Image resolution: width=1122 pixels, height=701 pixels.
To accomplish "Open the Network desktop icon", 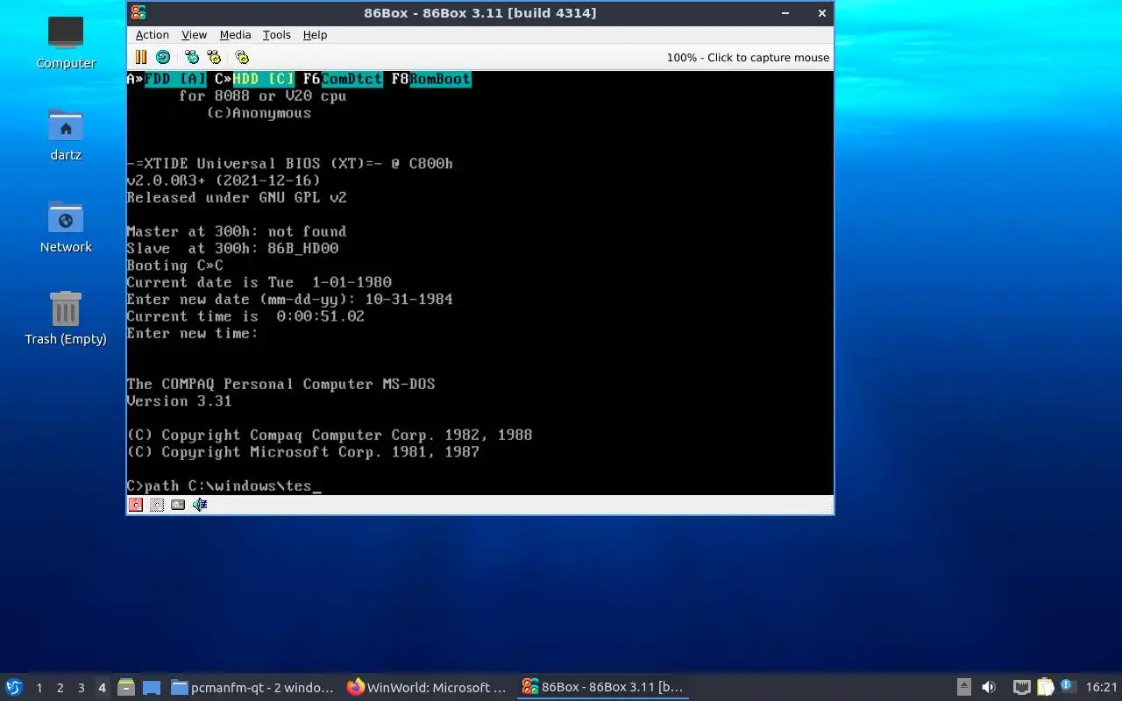I will pos(66,227).
